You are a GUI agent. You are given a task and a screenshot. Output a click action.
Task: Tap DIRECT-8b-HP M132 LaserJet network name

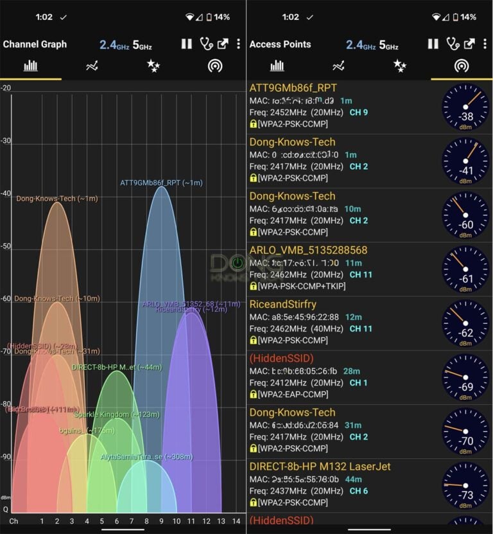[x=320, y=466]
